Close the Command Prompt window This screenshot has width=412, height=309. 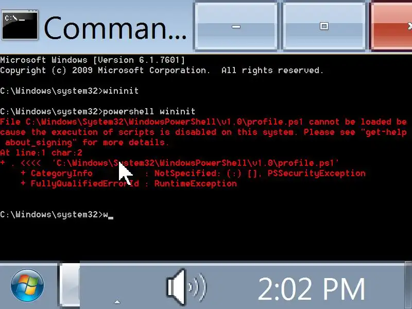391,26
